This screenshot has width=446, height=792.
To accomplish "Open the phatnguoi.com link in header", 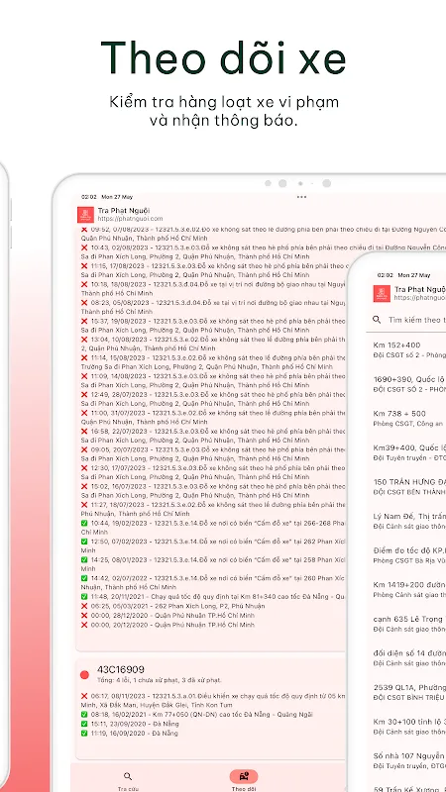I will point(131,219).
